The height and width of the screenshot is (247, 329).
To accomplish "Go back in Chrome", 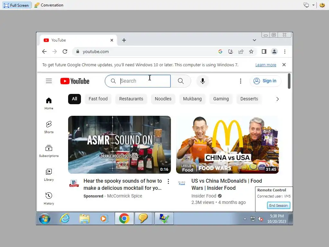I will click(x=44, y=51).
